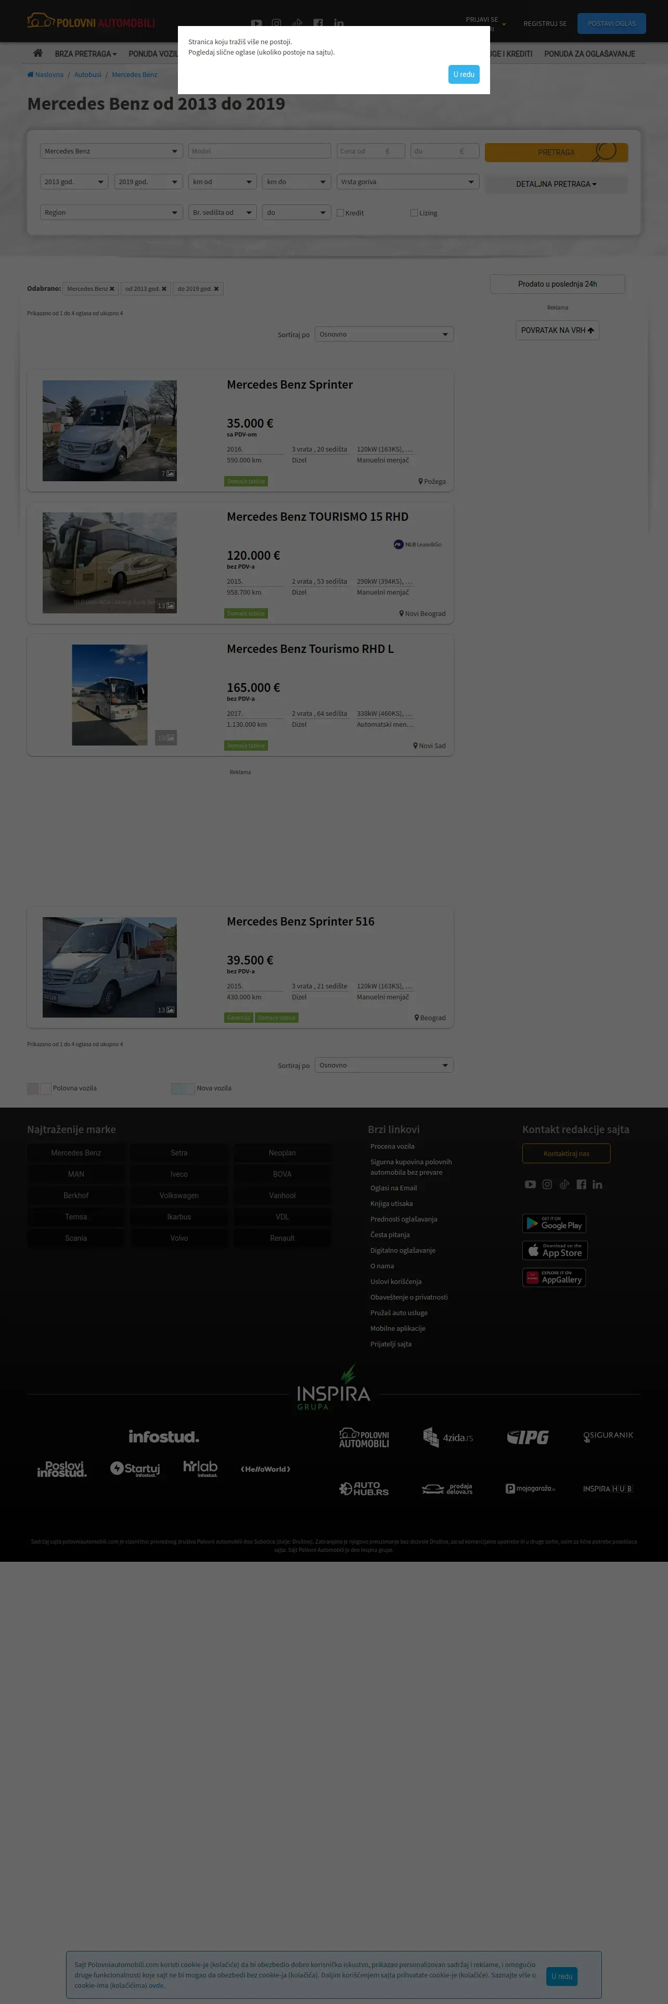Click 'Povratak na vrh' button
668x2004 pixels.
[x=557, y=331]
